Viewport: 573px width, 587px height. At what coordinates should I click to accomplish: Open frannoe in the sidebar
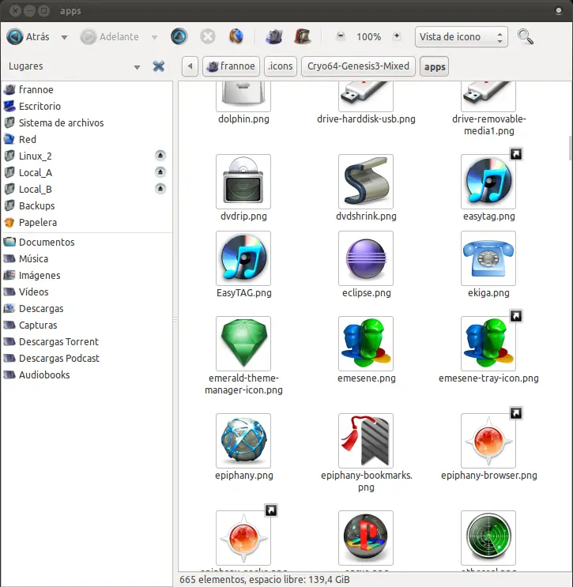(x=87, y=90)
